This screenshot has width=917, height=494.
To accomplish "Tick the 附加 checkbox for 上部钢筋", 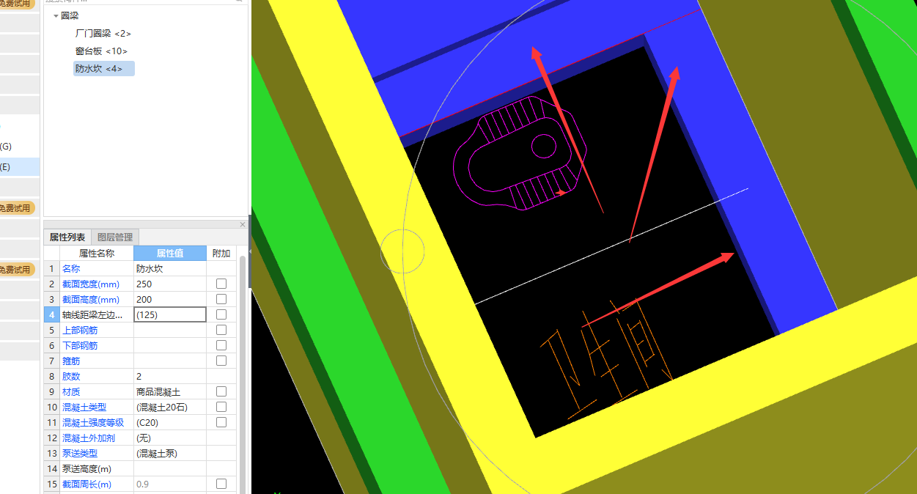I will pyautogui.click(x=221, y=330).
